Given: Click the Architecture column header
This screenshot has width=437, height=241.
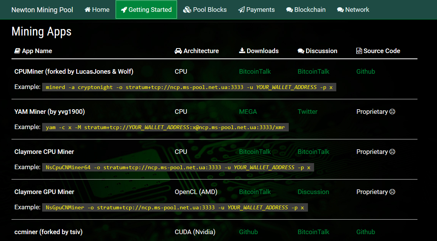Looking at the screenshot, I should pyautogui.click(x=197, y=51).
